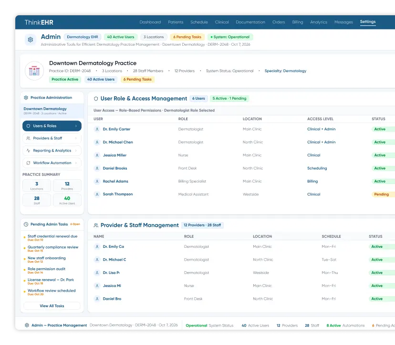
Task: Click the 28 Staff summary card
Action: click(x=37, y=200)
